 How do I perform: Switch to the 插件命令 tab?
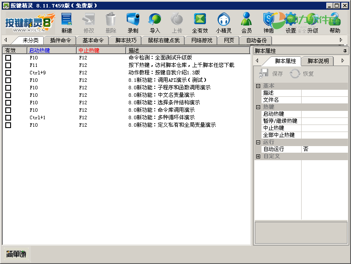coord(60,40)
